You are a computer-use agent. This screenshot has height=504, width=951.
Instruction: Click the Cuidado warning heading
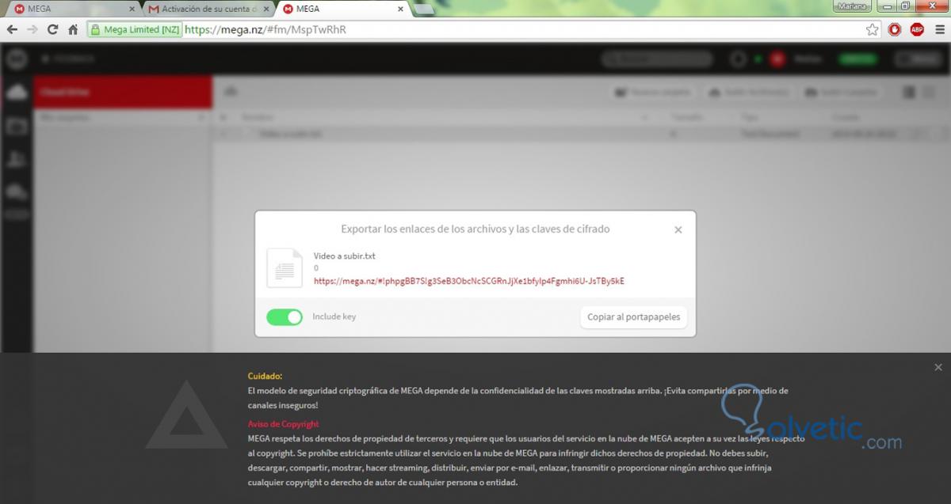point(265,376)
